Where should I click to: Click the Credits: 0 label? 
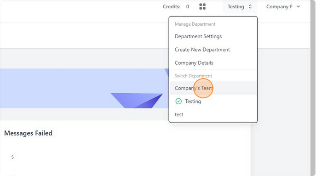coord(176,6)
